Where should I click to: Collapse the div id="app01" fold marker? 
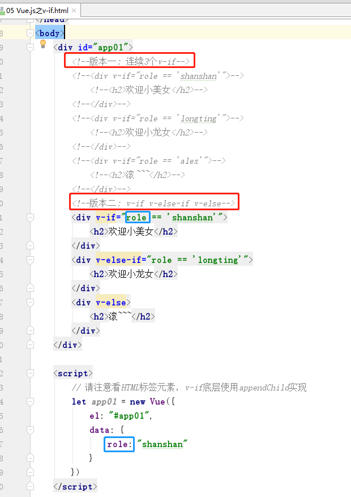tap(30, 48)
